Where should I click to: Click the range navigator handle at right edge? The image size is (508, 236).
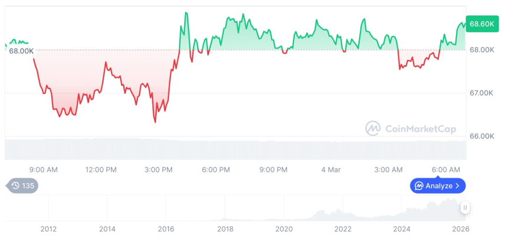pos(465,208)
